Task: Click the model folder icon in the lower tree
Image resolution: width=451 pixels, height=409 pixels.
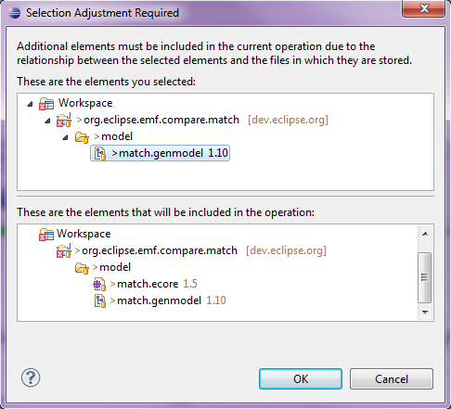Action: point(82,268)
